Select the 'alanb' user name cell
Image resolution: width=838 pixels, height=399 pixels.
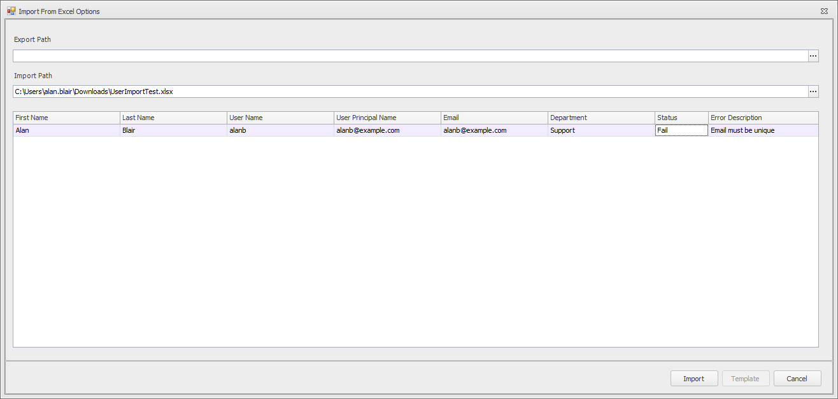[281, 130]
